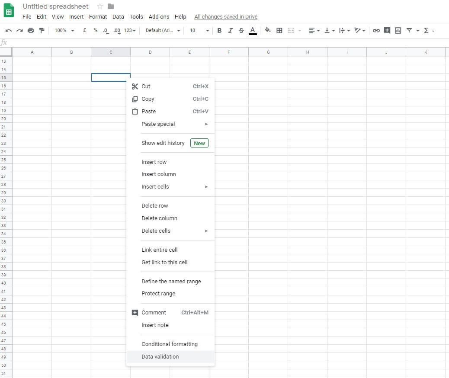Image resolution: width=449 pixels, height=378 pixels.
Task: Click Show edit history in the context menu
Action: point(163,143)
